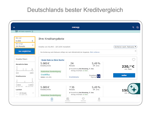Image resolution: width=151 pixels, height=113 pixels.
Task: Open the chat support icon in header
Action: tap(137, 27)
